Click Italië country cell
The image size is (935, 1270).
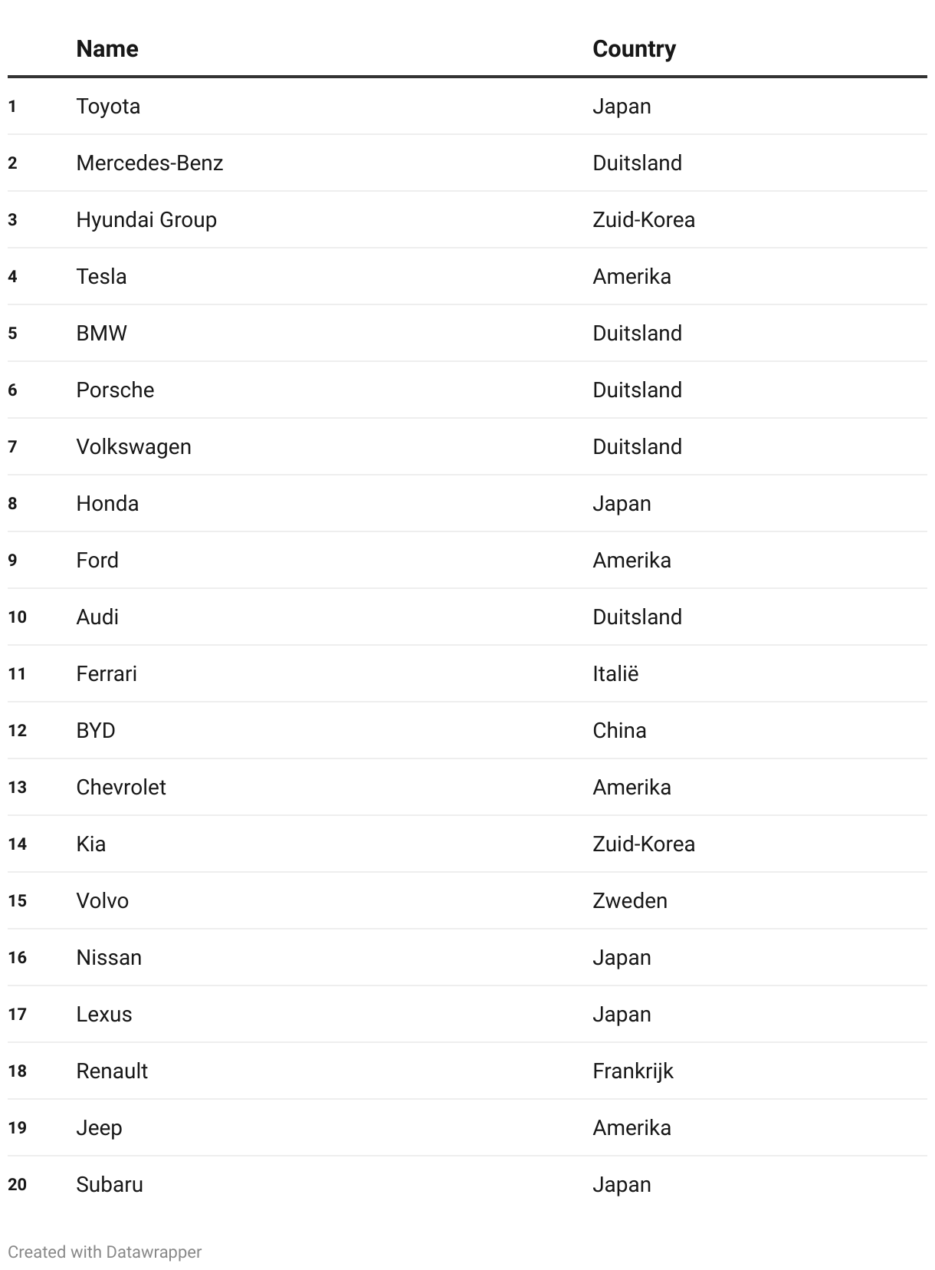(615, 673)
